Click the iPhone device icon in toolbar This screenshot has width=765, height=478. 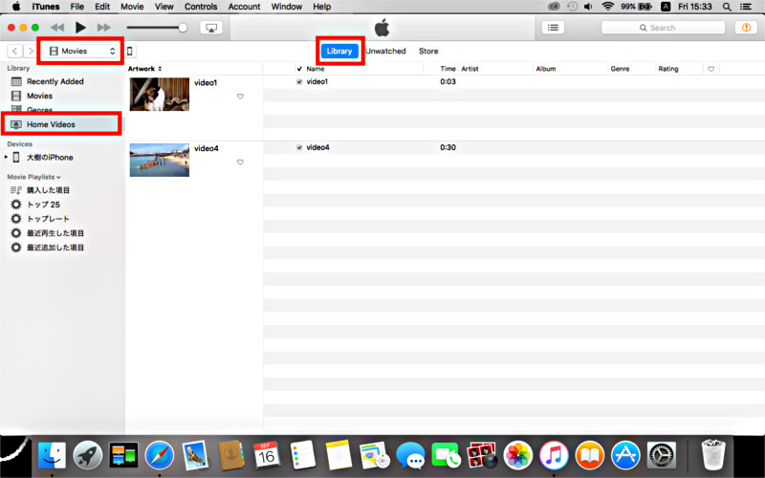tap(130, 51)
